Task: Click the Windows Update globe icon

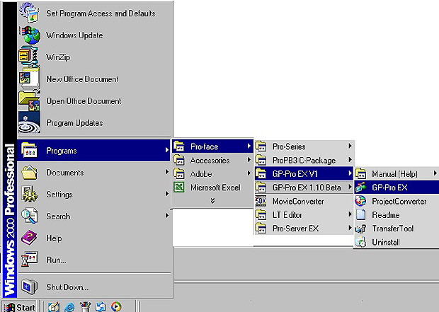Action: (30, 35)
